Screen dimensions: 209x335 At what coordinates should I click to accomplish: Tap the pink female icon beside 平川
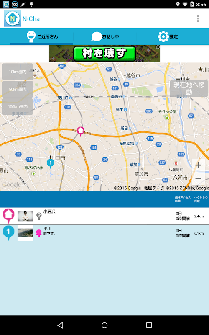39,233
